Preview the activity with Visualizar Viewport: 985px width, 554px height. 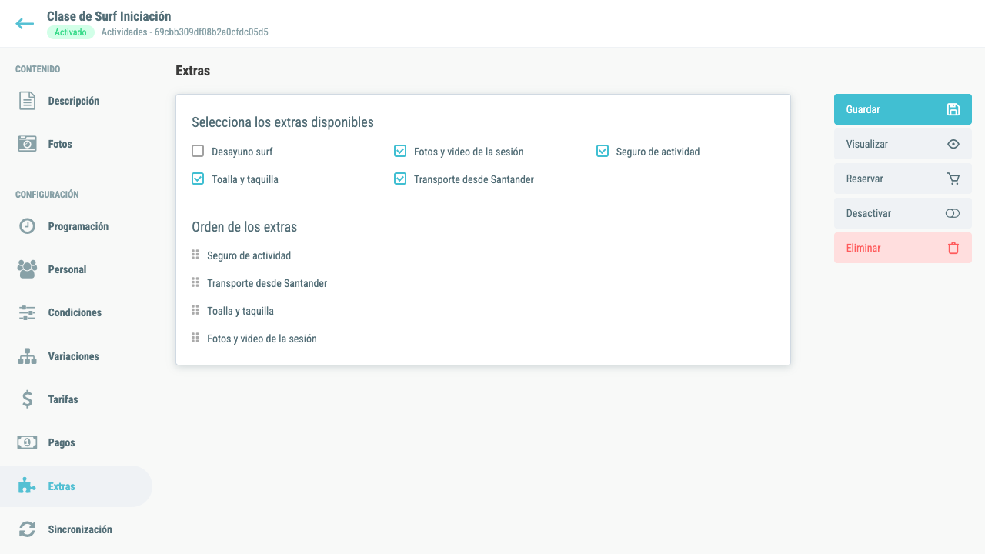(903, 144)
